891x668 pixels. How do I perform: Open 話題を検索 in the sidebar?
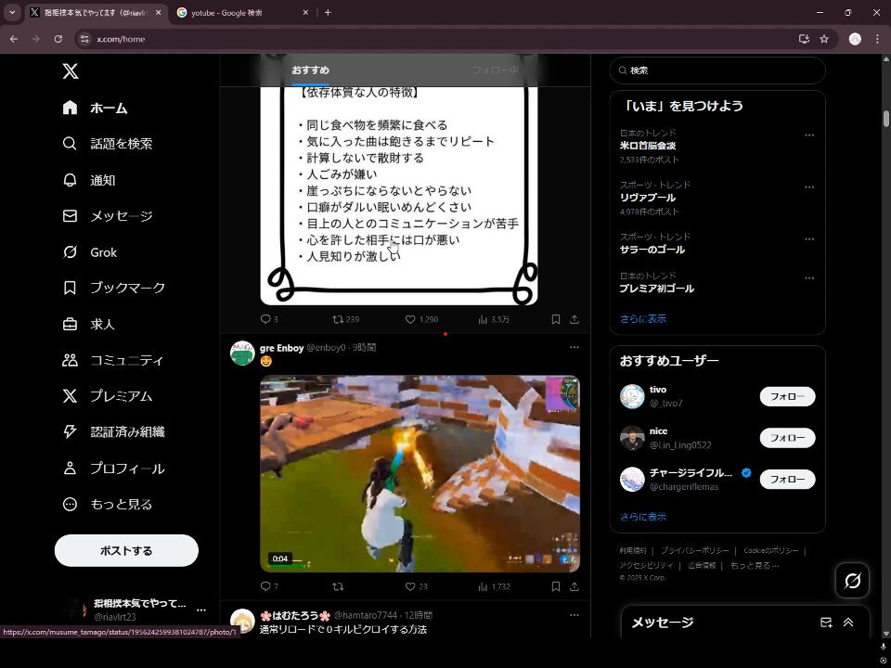(107, 143)
